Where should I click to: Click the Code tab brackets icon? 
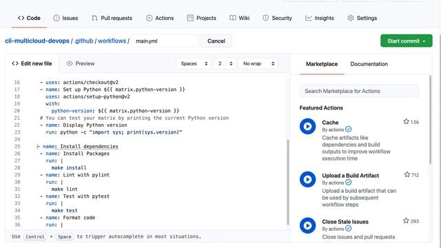pyautogui.click(x=21, y=18)
